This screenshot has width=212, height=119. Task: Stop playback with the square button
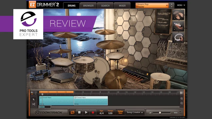(x=79, y=112)
